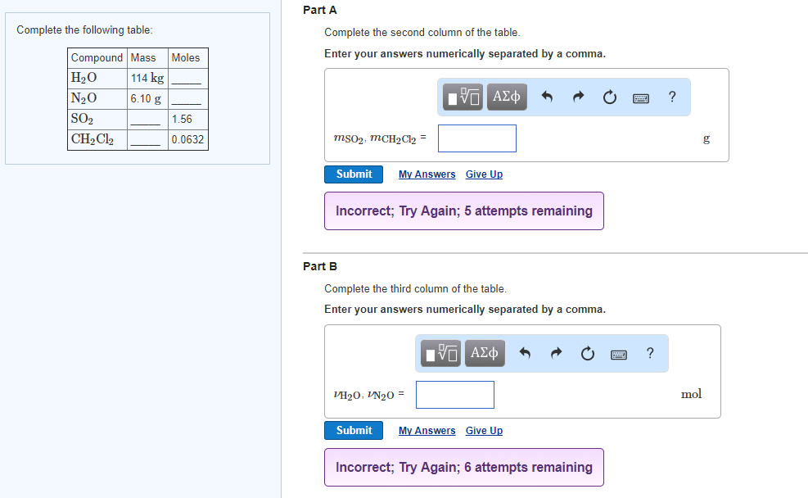The image size is (808, 498).
Task: Open Part A Greek symbols palette
Action: point(507,97)
